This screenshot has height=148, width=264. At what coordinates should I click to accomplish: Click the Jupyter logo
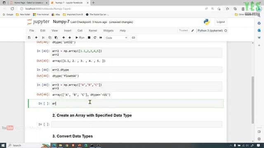click(x=38, y=22)
